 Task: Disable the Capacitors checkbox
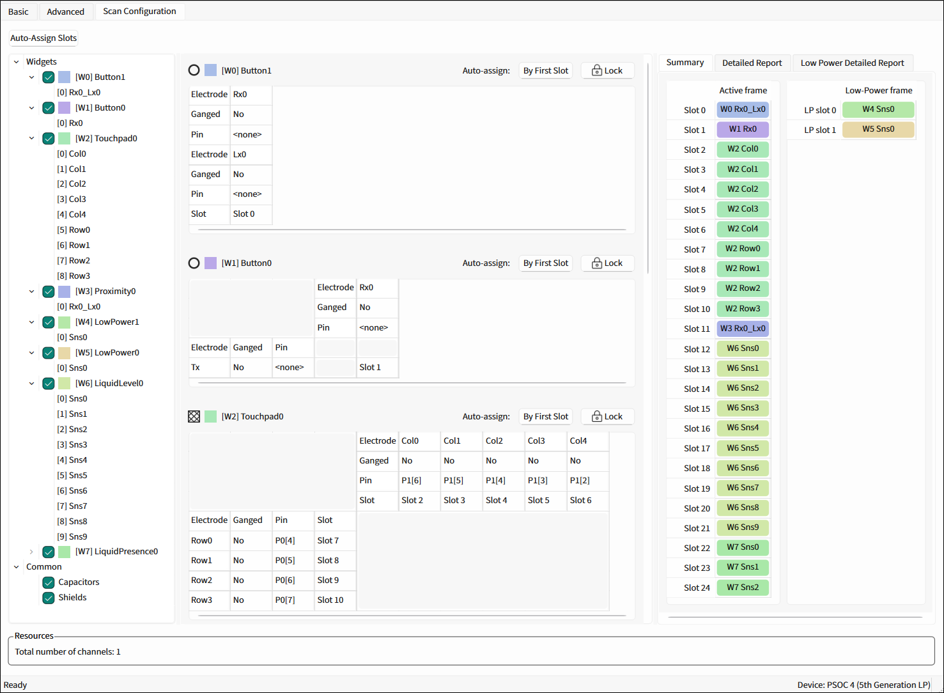tap(49, 582)
